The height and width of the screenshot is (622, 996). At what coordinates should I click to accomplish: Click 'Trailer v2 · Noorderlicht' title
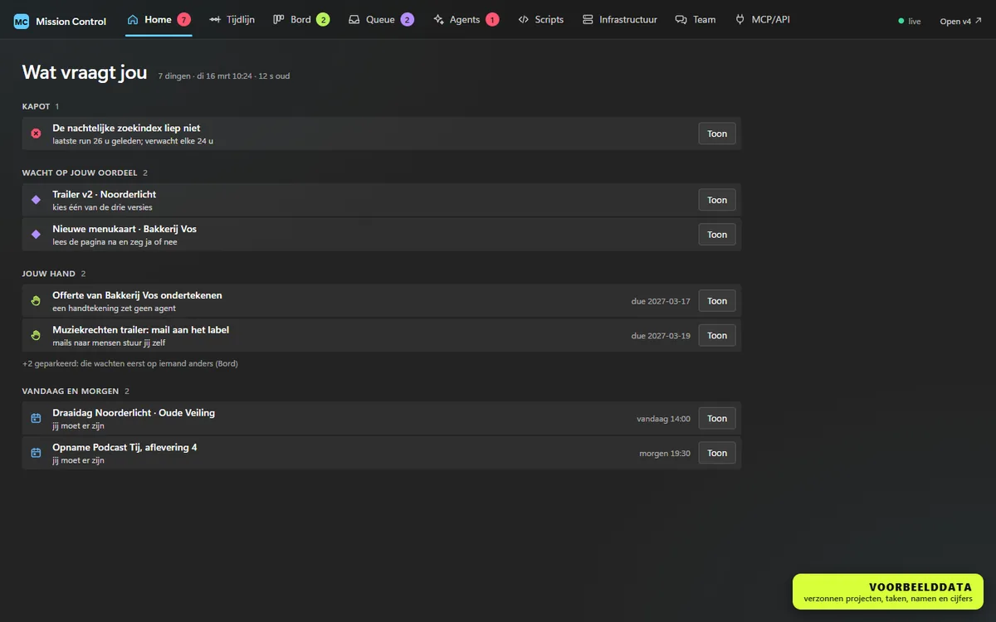pos(105,195)
